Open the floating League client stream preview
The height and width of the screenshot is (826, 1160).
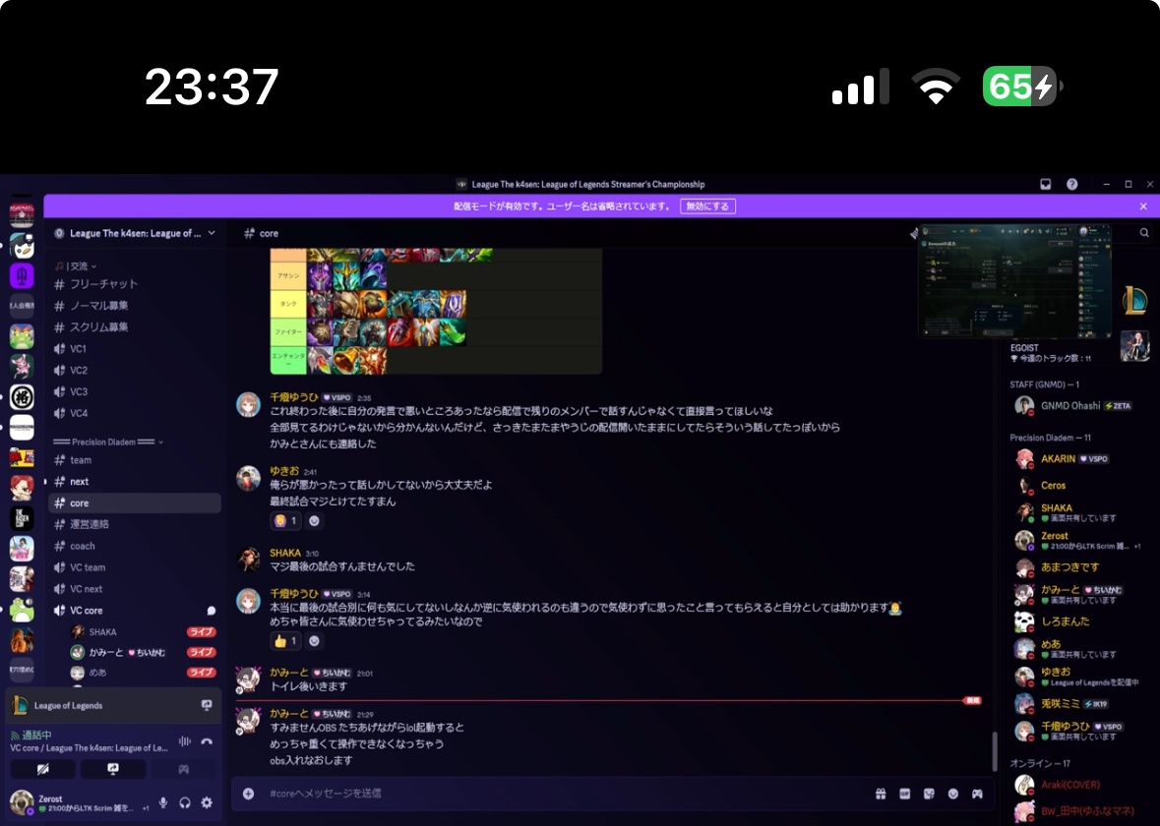(1014, 281)
